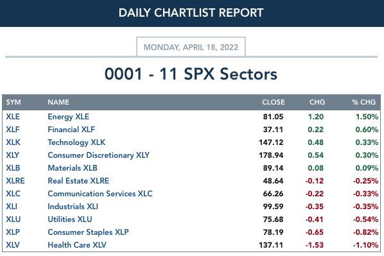Select Communication Services XLC link
Screen dimensions: 384x256
100,194
